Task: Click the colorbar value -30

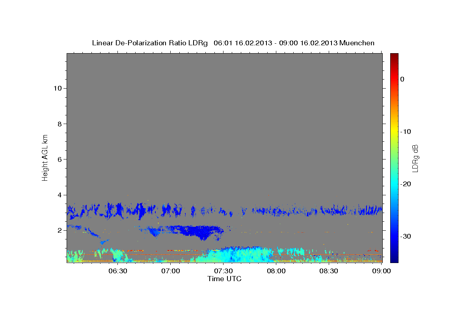Action: (405, 236)
